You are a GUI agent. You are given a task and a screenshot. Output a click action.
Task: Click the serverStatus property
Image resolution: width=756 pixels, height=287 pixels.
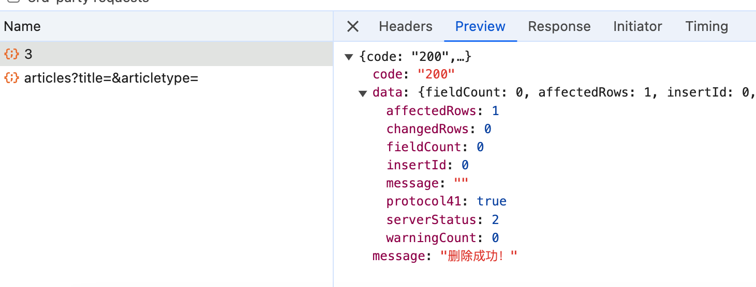[x=431, y=220]
